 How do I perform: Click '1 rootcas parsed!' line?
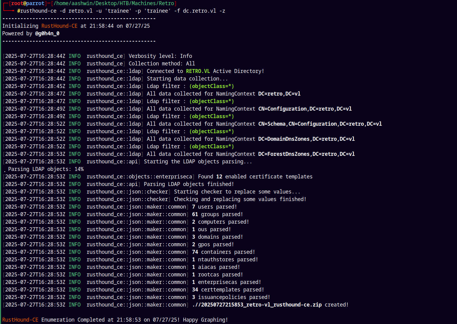point(218,275)
